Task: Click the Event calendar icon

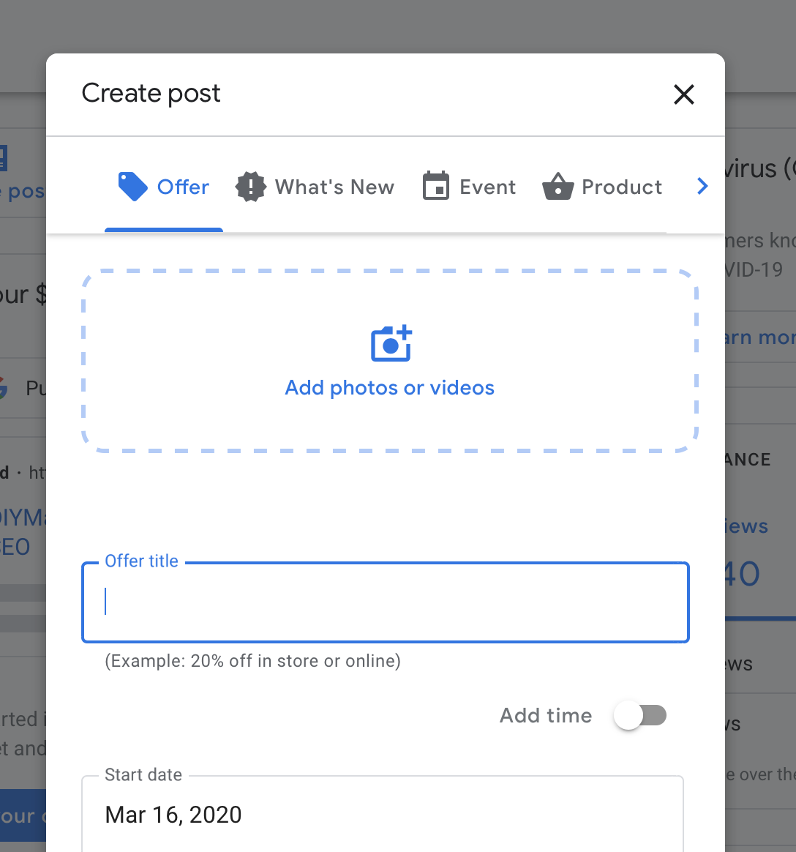Action: (436, 186)
